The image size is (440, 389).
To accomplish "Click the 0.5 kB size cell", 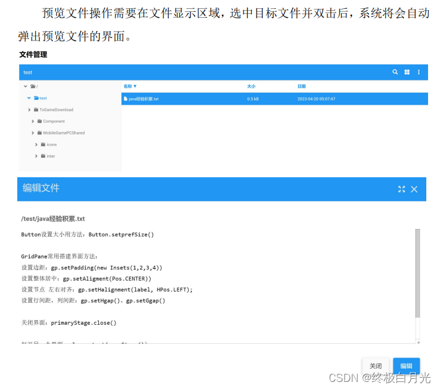I will point(253,99).
